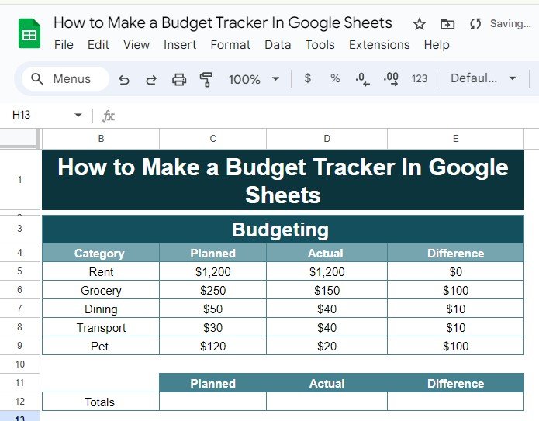Select Pet actual $20 cell
This screenshot has height=421, width=539.
click(x=327, y=346)
